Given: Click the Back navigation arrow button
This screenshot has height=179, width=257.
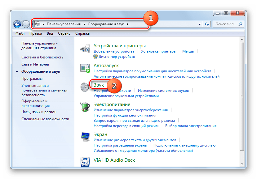Looking at the screenshot, I should pyautogui.click(x=17, y=24).
